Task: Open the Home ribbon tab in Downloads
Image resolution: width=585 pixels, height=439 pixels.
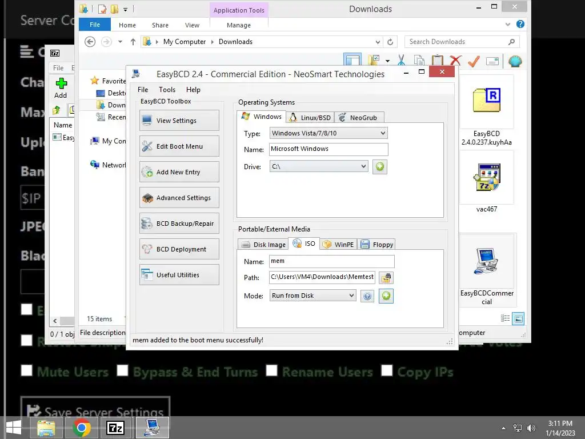Action: [127, 25]
